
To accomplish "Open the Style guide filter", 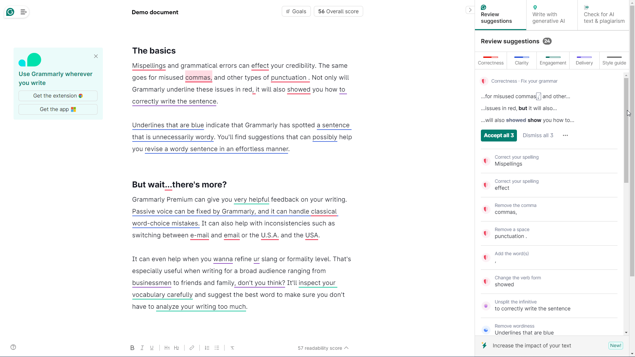I will point(614,60).
